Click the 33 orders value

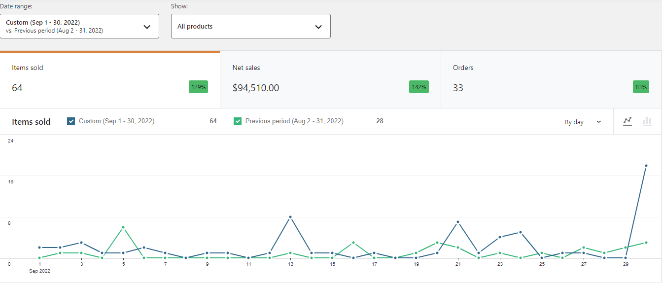[x=458, y=88]
